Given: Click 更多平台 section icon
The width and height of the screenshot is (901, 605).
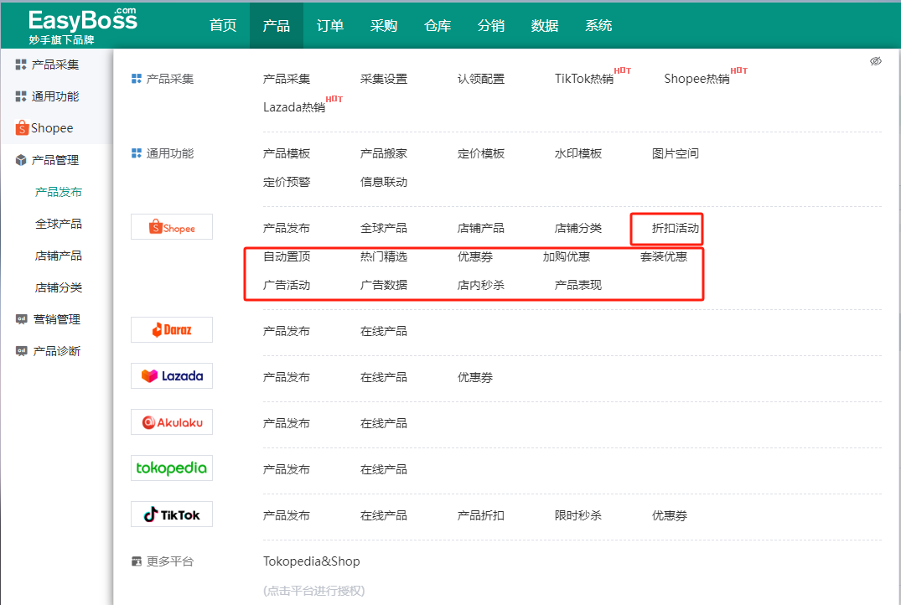Looking at the screenshot, I should 136,561.
